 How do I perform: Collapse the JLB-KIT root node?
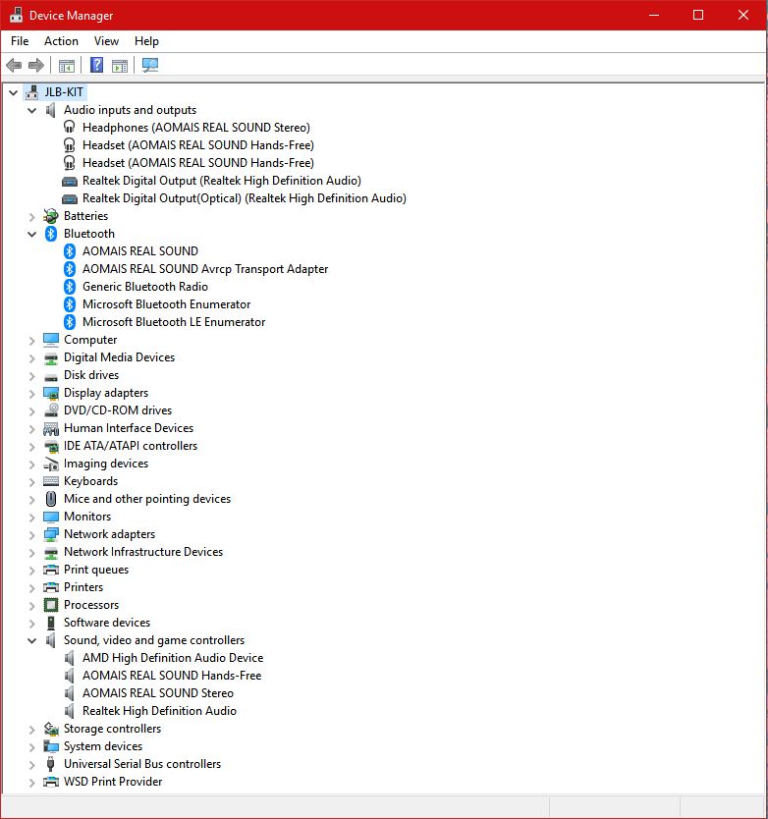point(13,93)
